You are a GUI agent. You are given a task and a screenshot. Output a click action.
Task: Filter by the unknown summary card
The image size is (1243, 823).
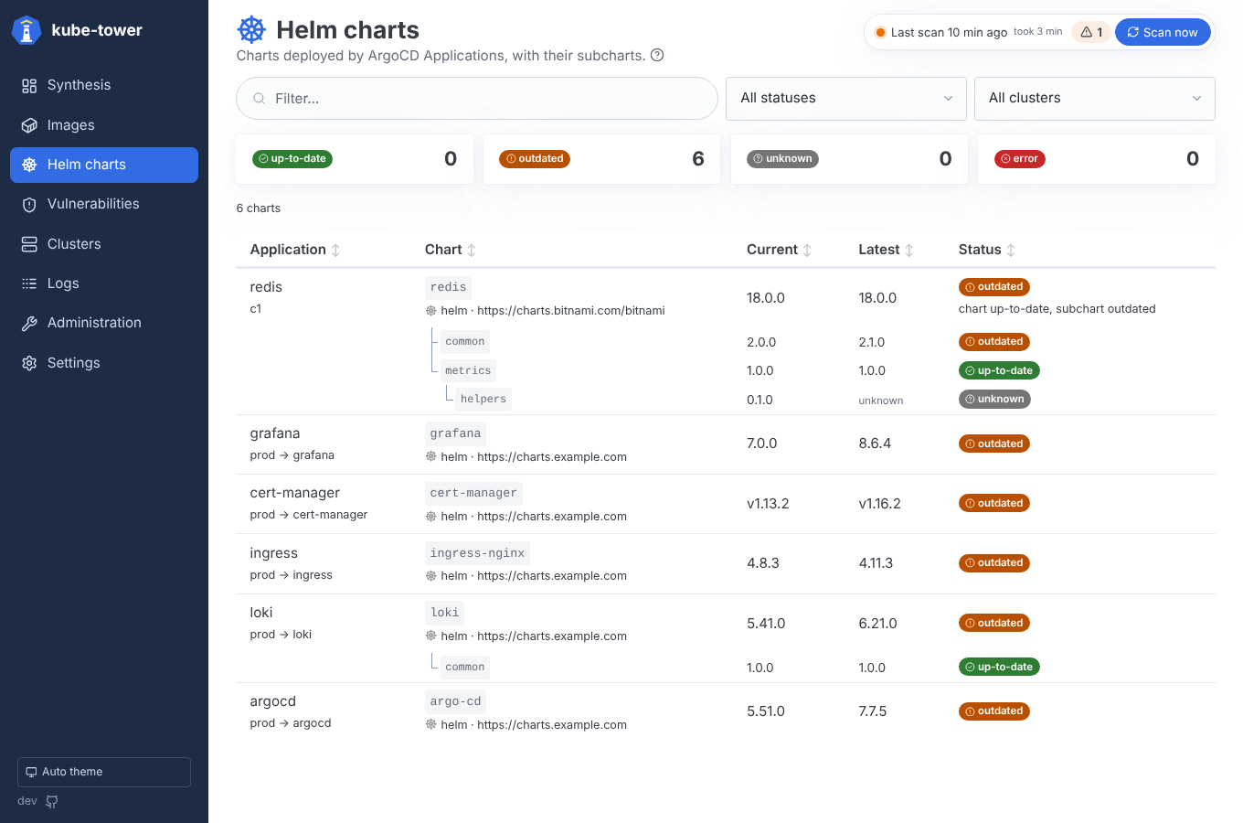[849, 159]
